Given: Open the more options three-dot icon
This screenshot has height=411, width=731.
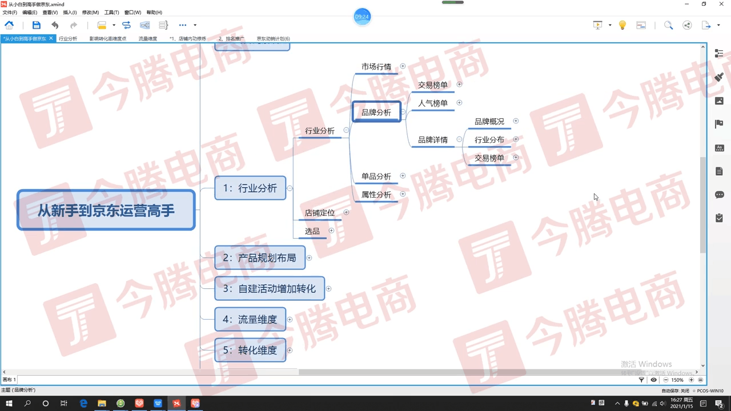Looking at the screenshot, I should pos(183,25).
